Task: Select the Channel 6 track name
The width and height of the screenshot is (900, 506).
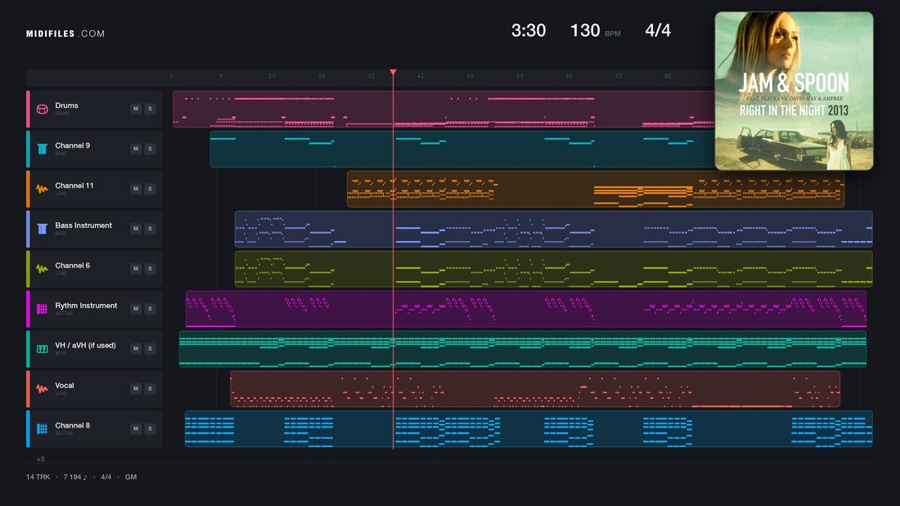Action: (72, 266)
